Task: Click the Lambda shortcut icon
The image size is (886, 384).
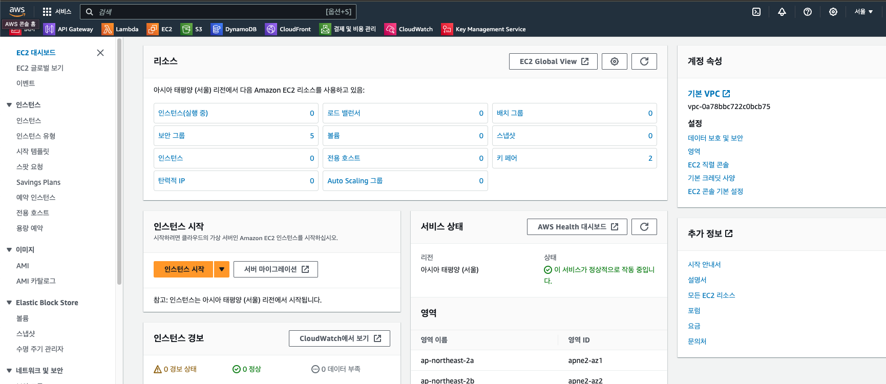Action: tap(107, 29)
